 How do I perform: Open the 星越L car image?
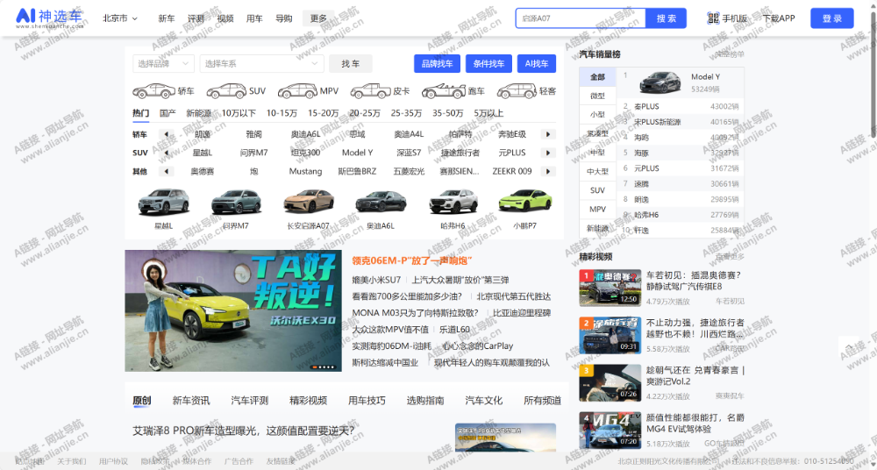(x=163, y=202)
